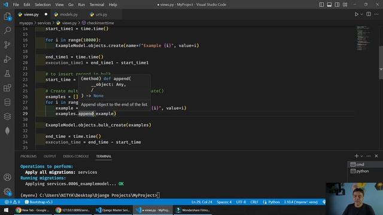Split the editor to the right

coord(369,14)
